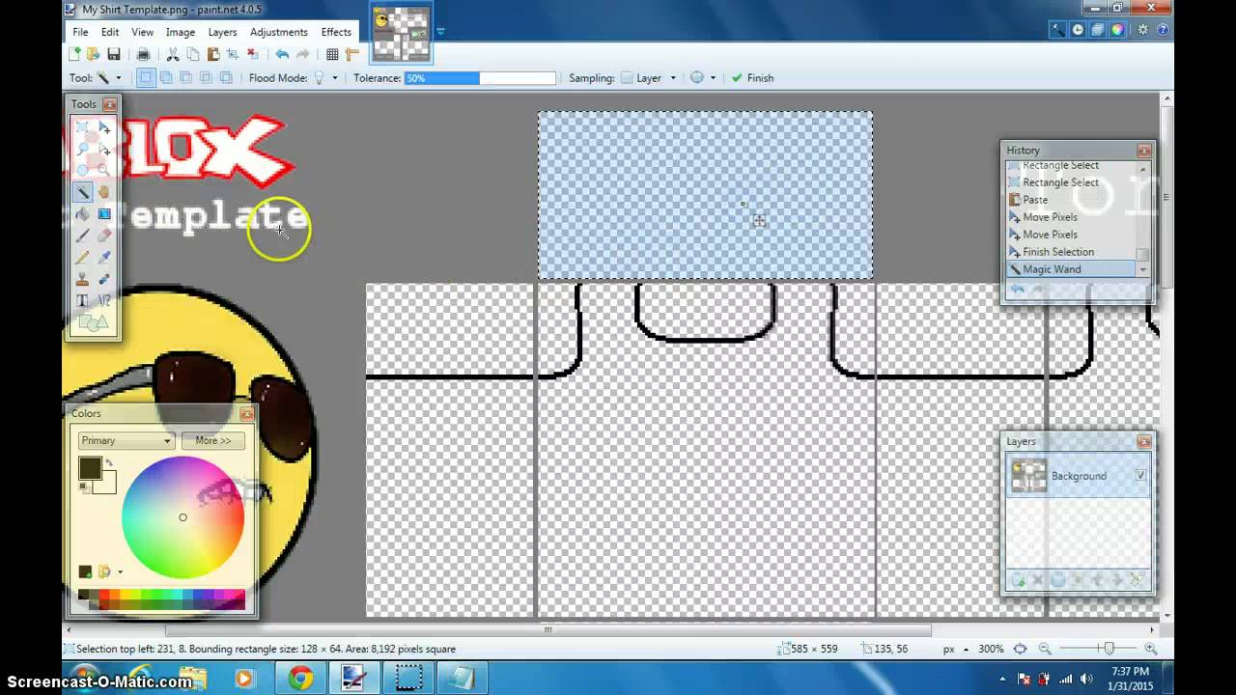Screen dimensions: 1236x695
Task: Select the Rectangle Select tool in Tools panel
Action: [83, 127]
